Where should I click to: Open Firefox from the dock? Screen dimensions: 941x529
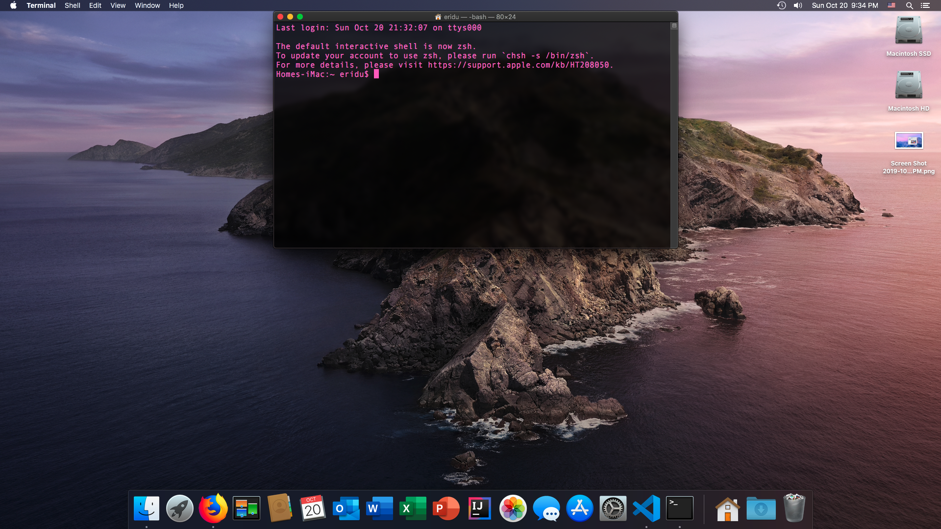tap(213, 508)
